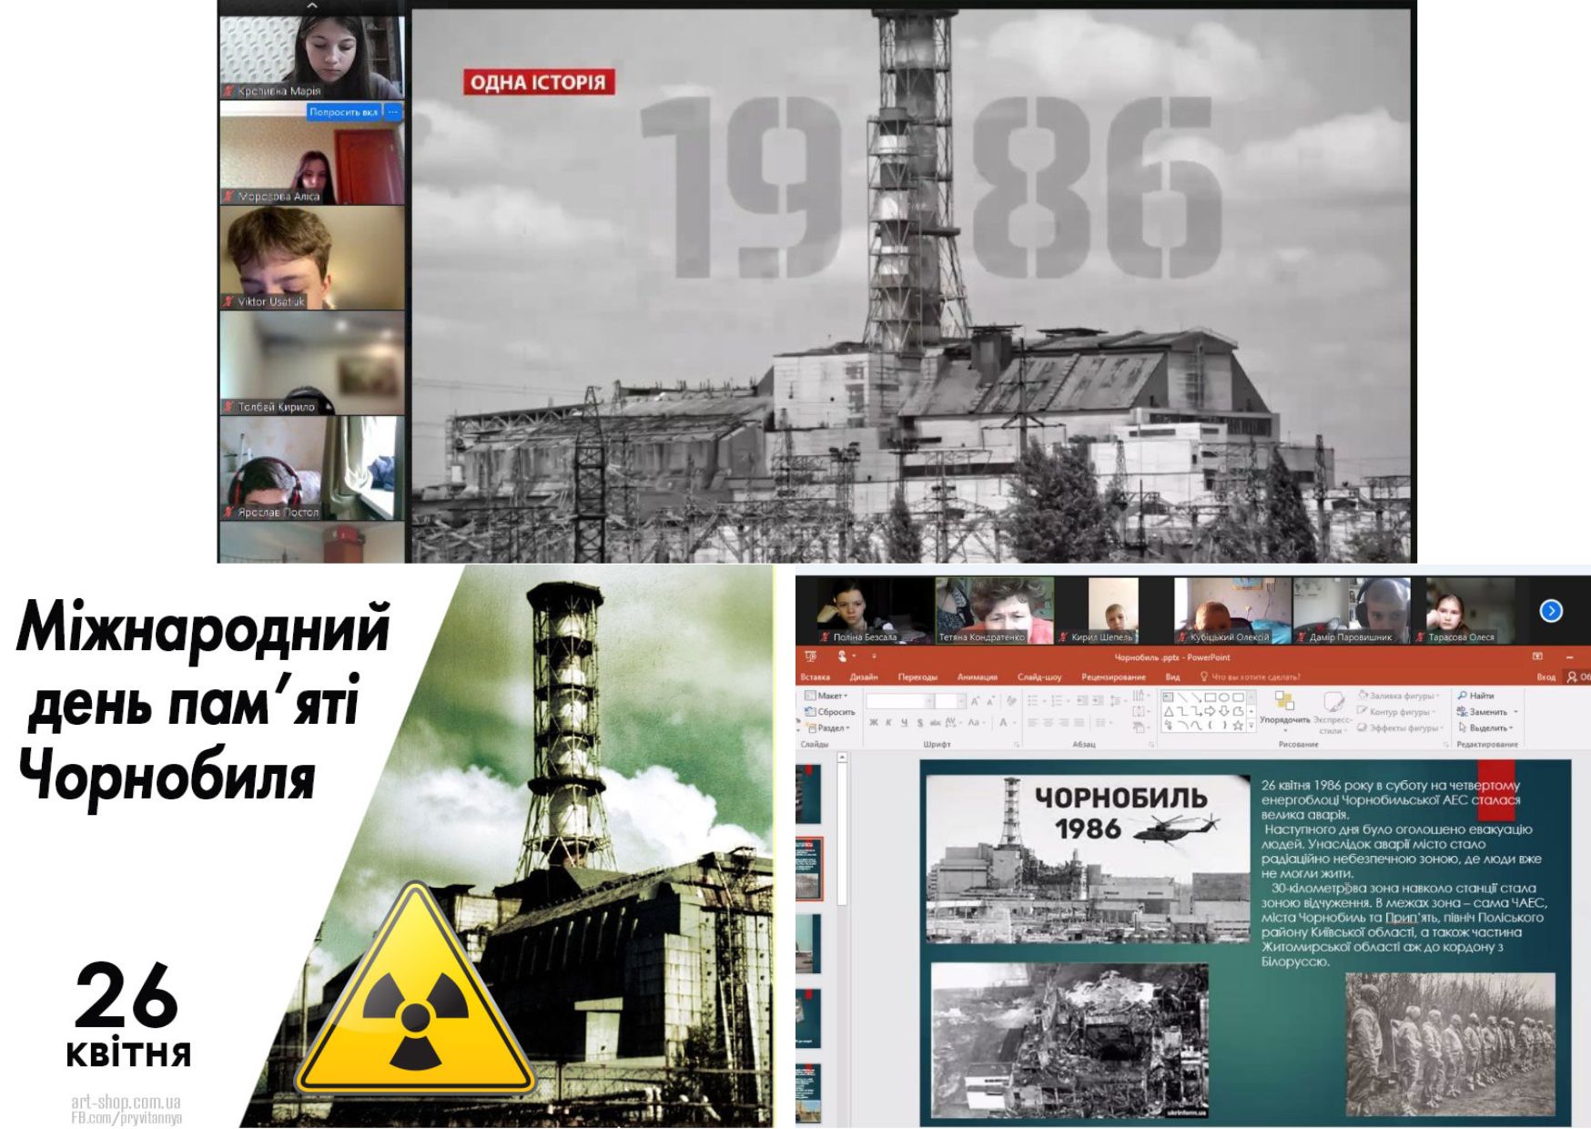Click the lightbulb 'Что вы хотите сделать' search

[x=1204, y=676]
